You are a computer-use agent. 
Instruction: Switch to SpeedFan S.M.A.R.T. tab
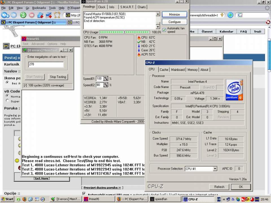[127, 7]
